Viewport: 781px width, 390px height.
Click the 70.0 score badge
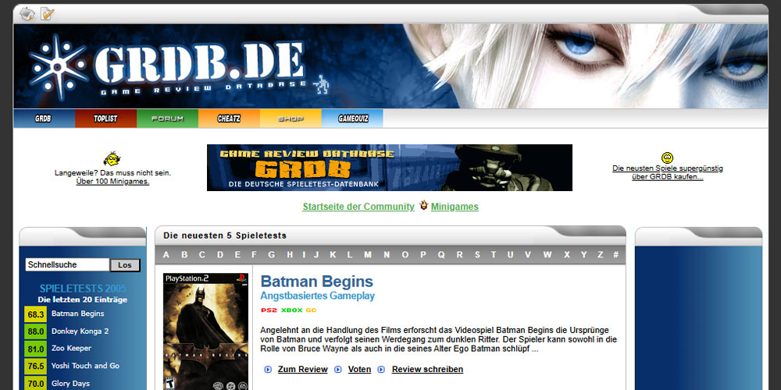tap(35, 384)
